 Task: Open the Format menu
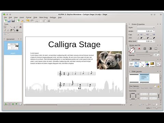(x=28, y=17)
